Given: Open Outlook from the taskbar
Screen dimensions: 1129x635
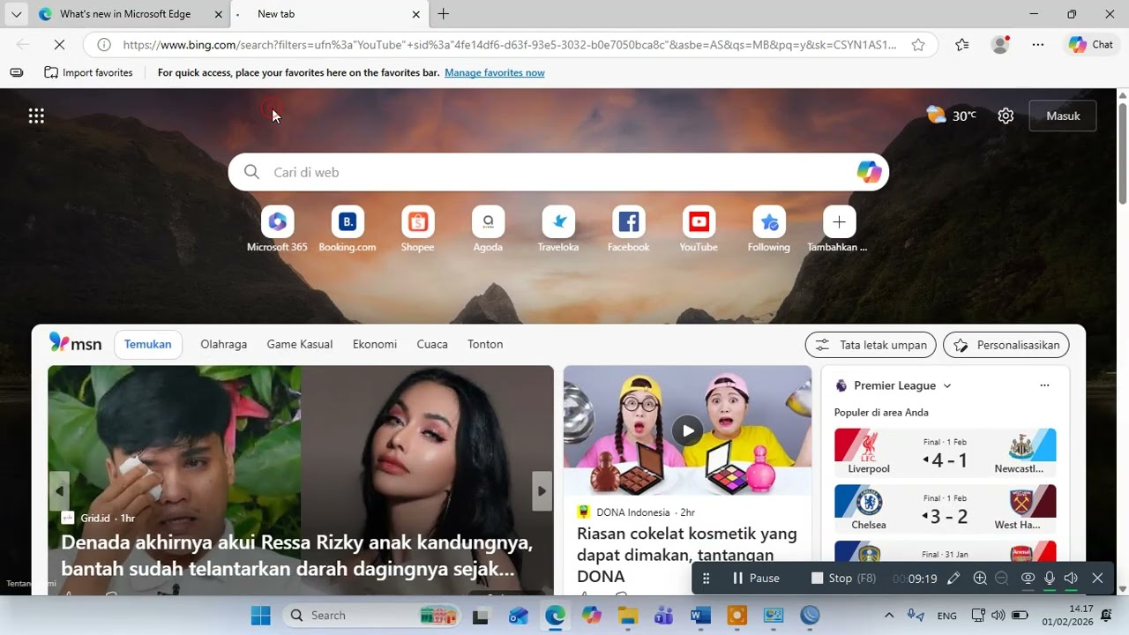Looking at the screenshot, I should coord(519,616).
